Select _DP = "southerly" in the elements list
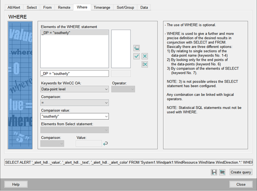This screenshot has width=257, height=191. (74, 33)
